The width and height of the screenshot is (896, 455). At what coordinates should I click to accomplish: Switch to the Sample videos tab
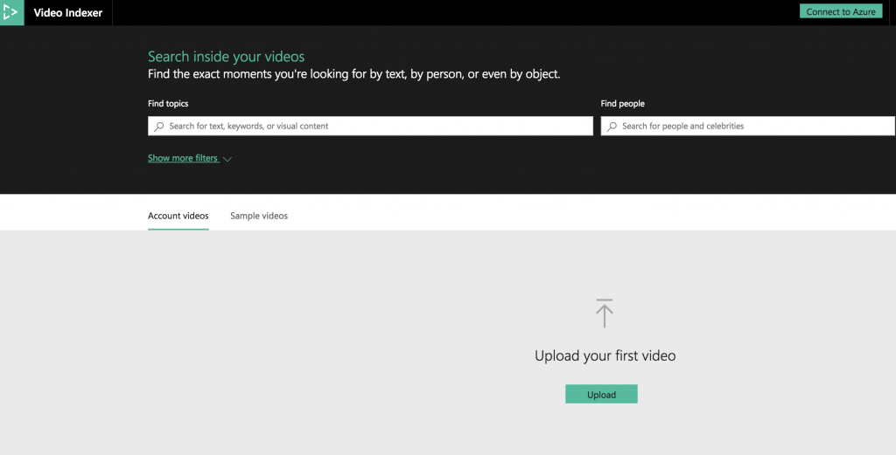coord(259,216)
